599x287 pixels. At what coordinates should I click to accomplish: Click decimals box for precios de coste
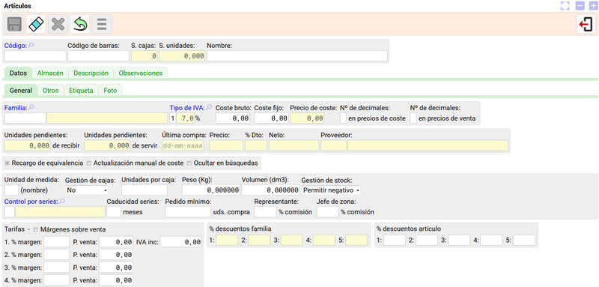(x=344, y=118)
